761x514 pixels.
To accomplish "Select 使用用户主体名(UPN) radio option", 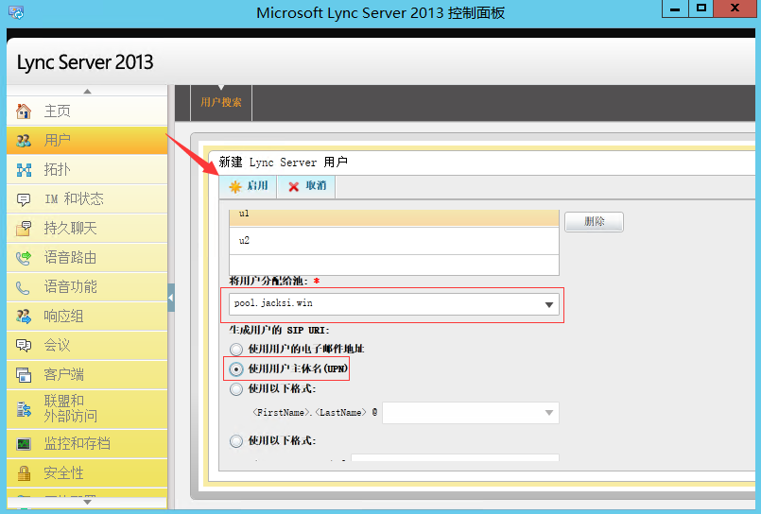I will coord(236,369).
